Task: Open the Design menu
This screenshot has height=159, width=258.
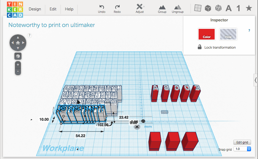Action: point(35,9)
